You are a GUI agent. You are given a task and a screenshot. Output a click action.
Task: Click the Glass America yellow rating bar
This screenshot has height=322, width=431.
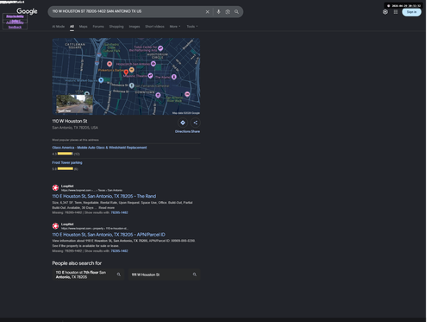click(x=66, y=154)
